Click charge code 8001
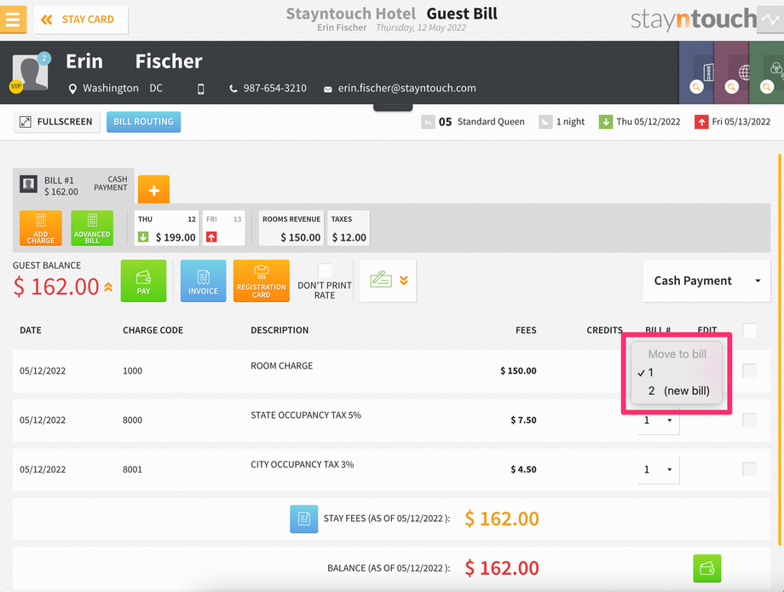Viewport: 784px width, 592px height. (x=132, y=470)
